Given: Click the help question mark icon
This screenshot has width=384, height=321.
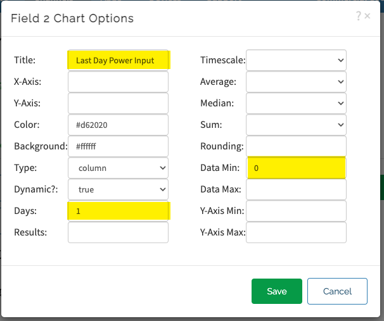Looking at the screenshot, I should coord(359,17).
